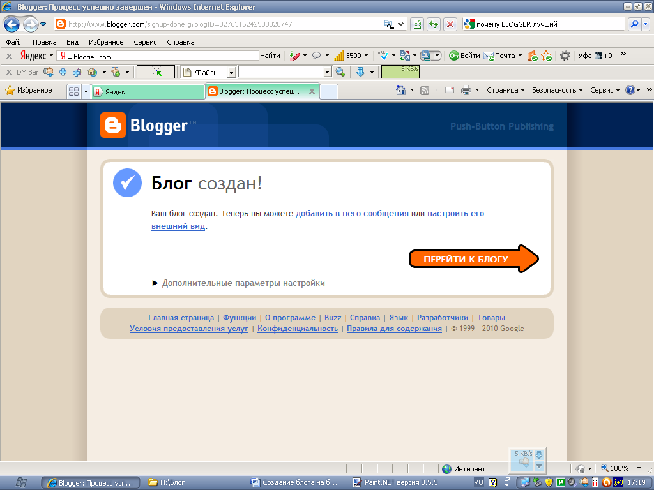Image resolution: width=654 pixels, height=490 pixels.
Task: Click the blue Help question icon
Action: (630, 90)
